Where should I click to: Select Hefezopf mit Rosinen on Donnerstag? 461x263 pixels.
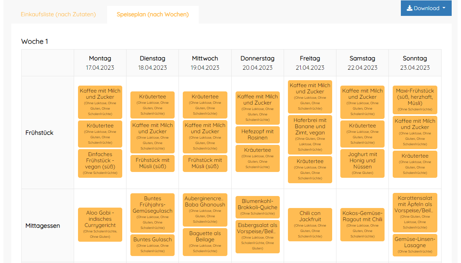click(x=257, y=134)
